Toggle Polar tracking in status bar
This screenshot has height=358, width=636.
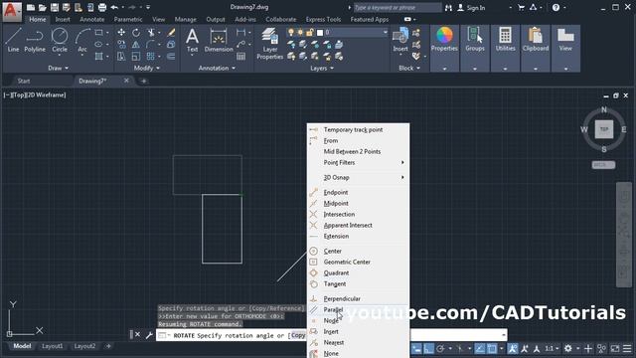[x=440, y=348]
